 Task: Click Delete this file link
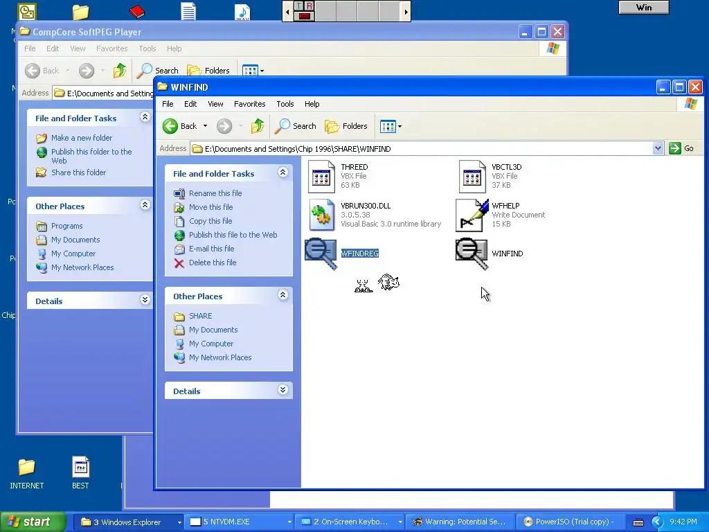[x=213, y=263]
